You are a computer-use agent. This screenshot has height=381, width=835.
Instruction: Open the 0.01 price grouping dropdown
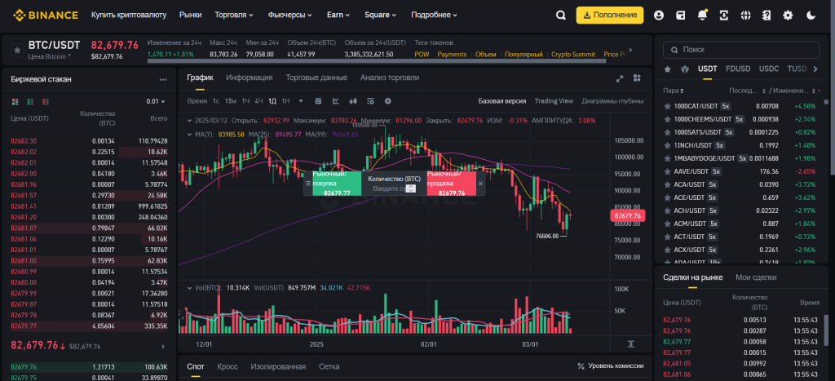click(156, 101)
